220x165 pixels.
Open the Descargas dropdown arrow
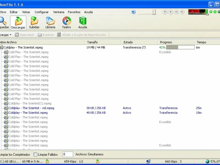[10, 35]
